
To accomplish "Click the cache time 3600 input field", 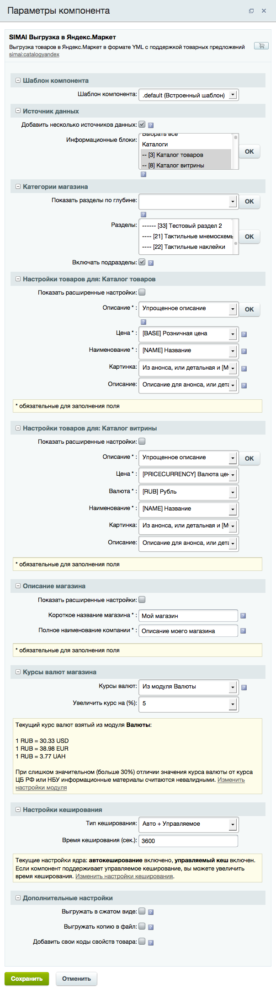I will point(188,841).
